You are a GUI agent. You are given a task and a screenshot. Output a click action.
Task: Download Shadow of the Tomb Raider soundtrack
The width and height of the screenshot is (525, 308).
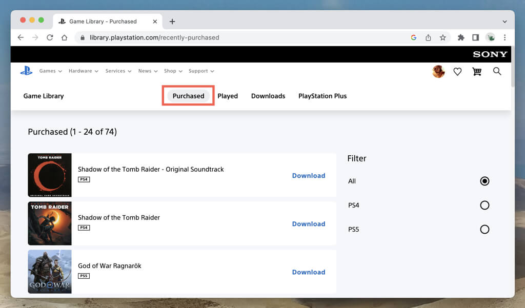(x=308, y=175)
